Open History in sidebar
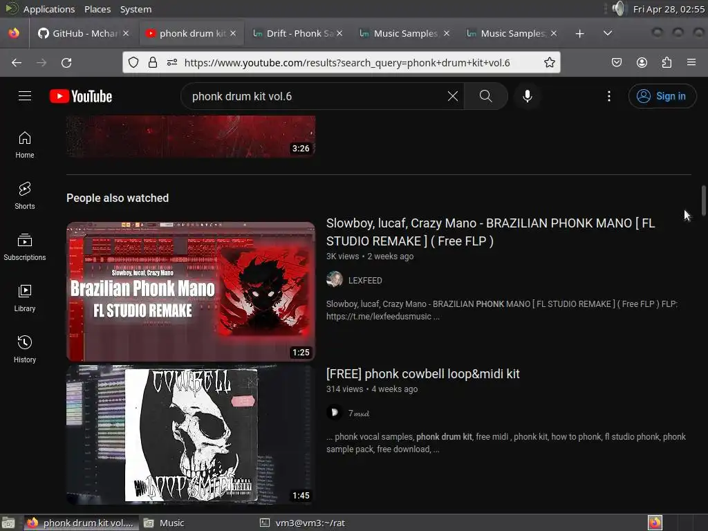This screenshot has height=531, width=708. click(x=25, y=349)
